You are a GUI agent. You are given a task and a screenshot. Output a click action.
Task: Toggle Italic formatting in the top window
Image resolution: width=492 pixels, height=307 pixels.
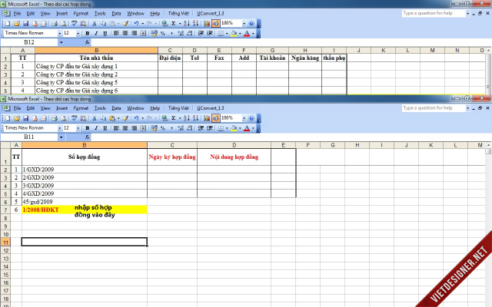coord(96,34)
